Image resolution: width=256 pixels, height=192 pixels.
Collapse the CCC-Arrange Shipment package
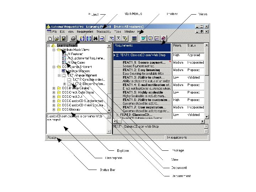point(54,67)
